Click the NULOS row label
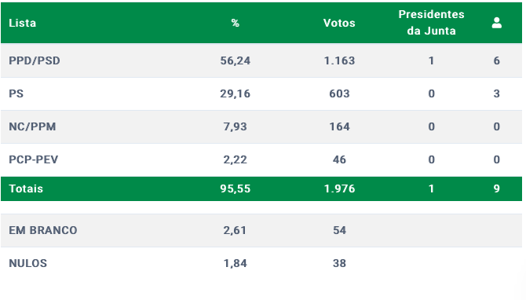 [x=27, y=263]
